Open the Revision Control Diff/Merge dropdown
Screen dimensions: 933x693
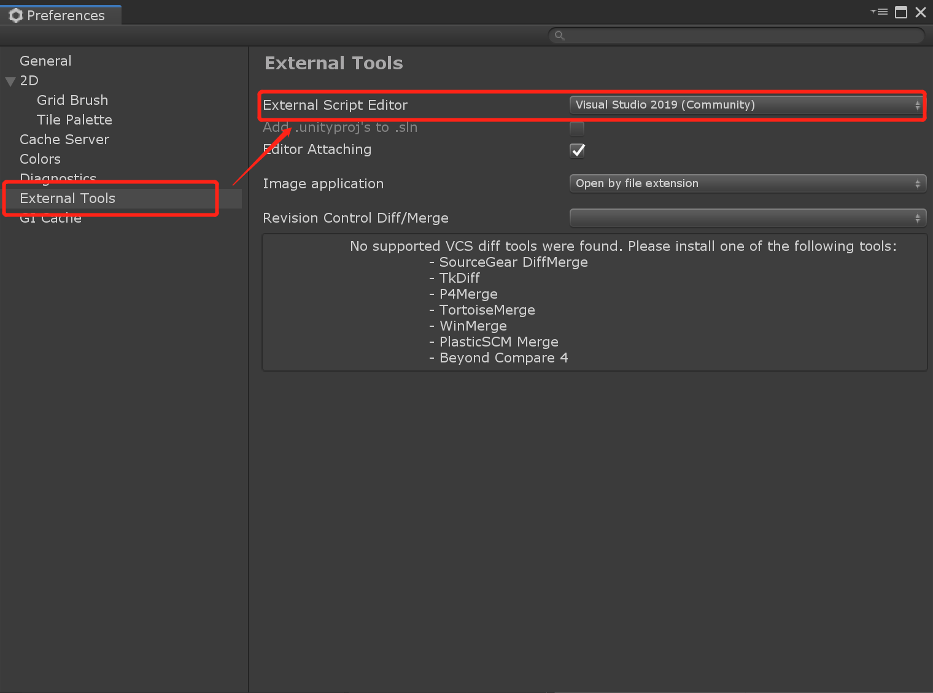pyautogui.click(x=746, y=218)
